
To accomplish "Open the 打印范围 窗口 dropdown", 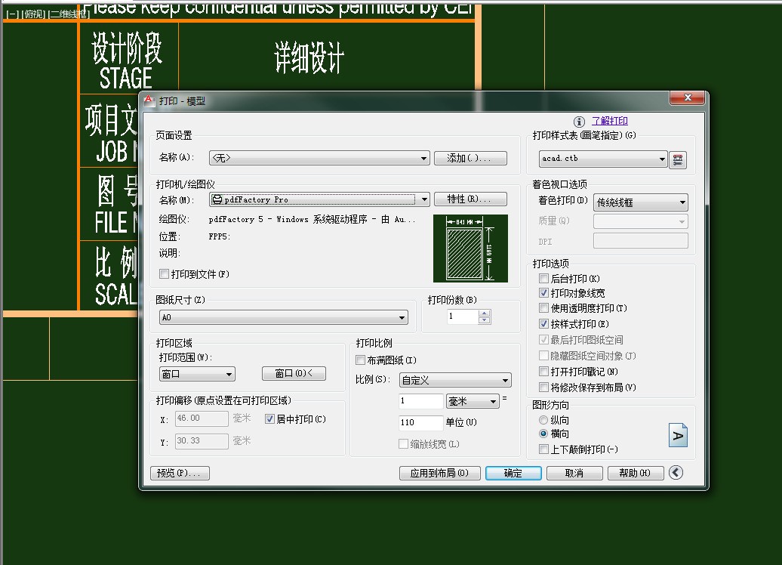I will [x=197, y=374].
